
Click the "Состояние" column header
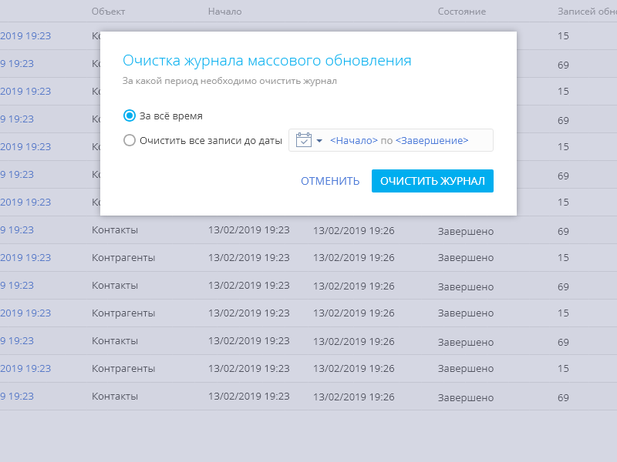pos(461,12)
